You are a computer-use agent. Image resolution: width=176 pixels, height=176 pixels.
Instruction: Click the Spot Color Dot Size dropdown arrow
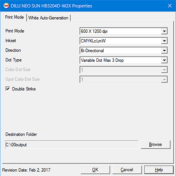tap(164, 79)
